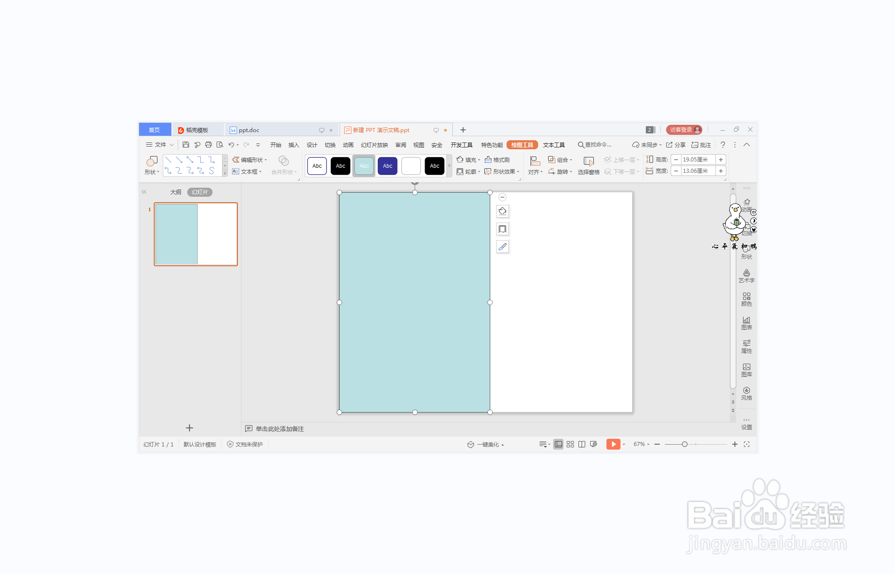
Task: Switch to slide sorter view icon
Action: pos(570,444)
